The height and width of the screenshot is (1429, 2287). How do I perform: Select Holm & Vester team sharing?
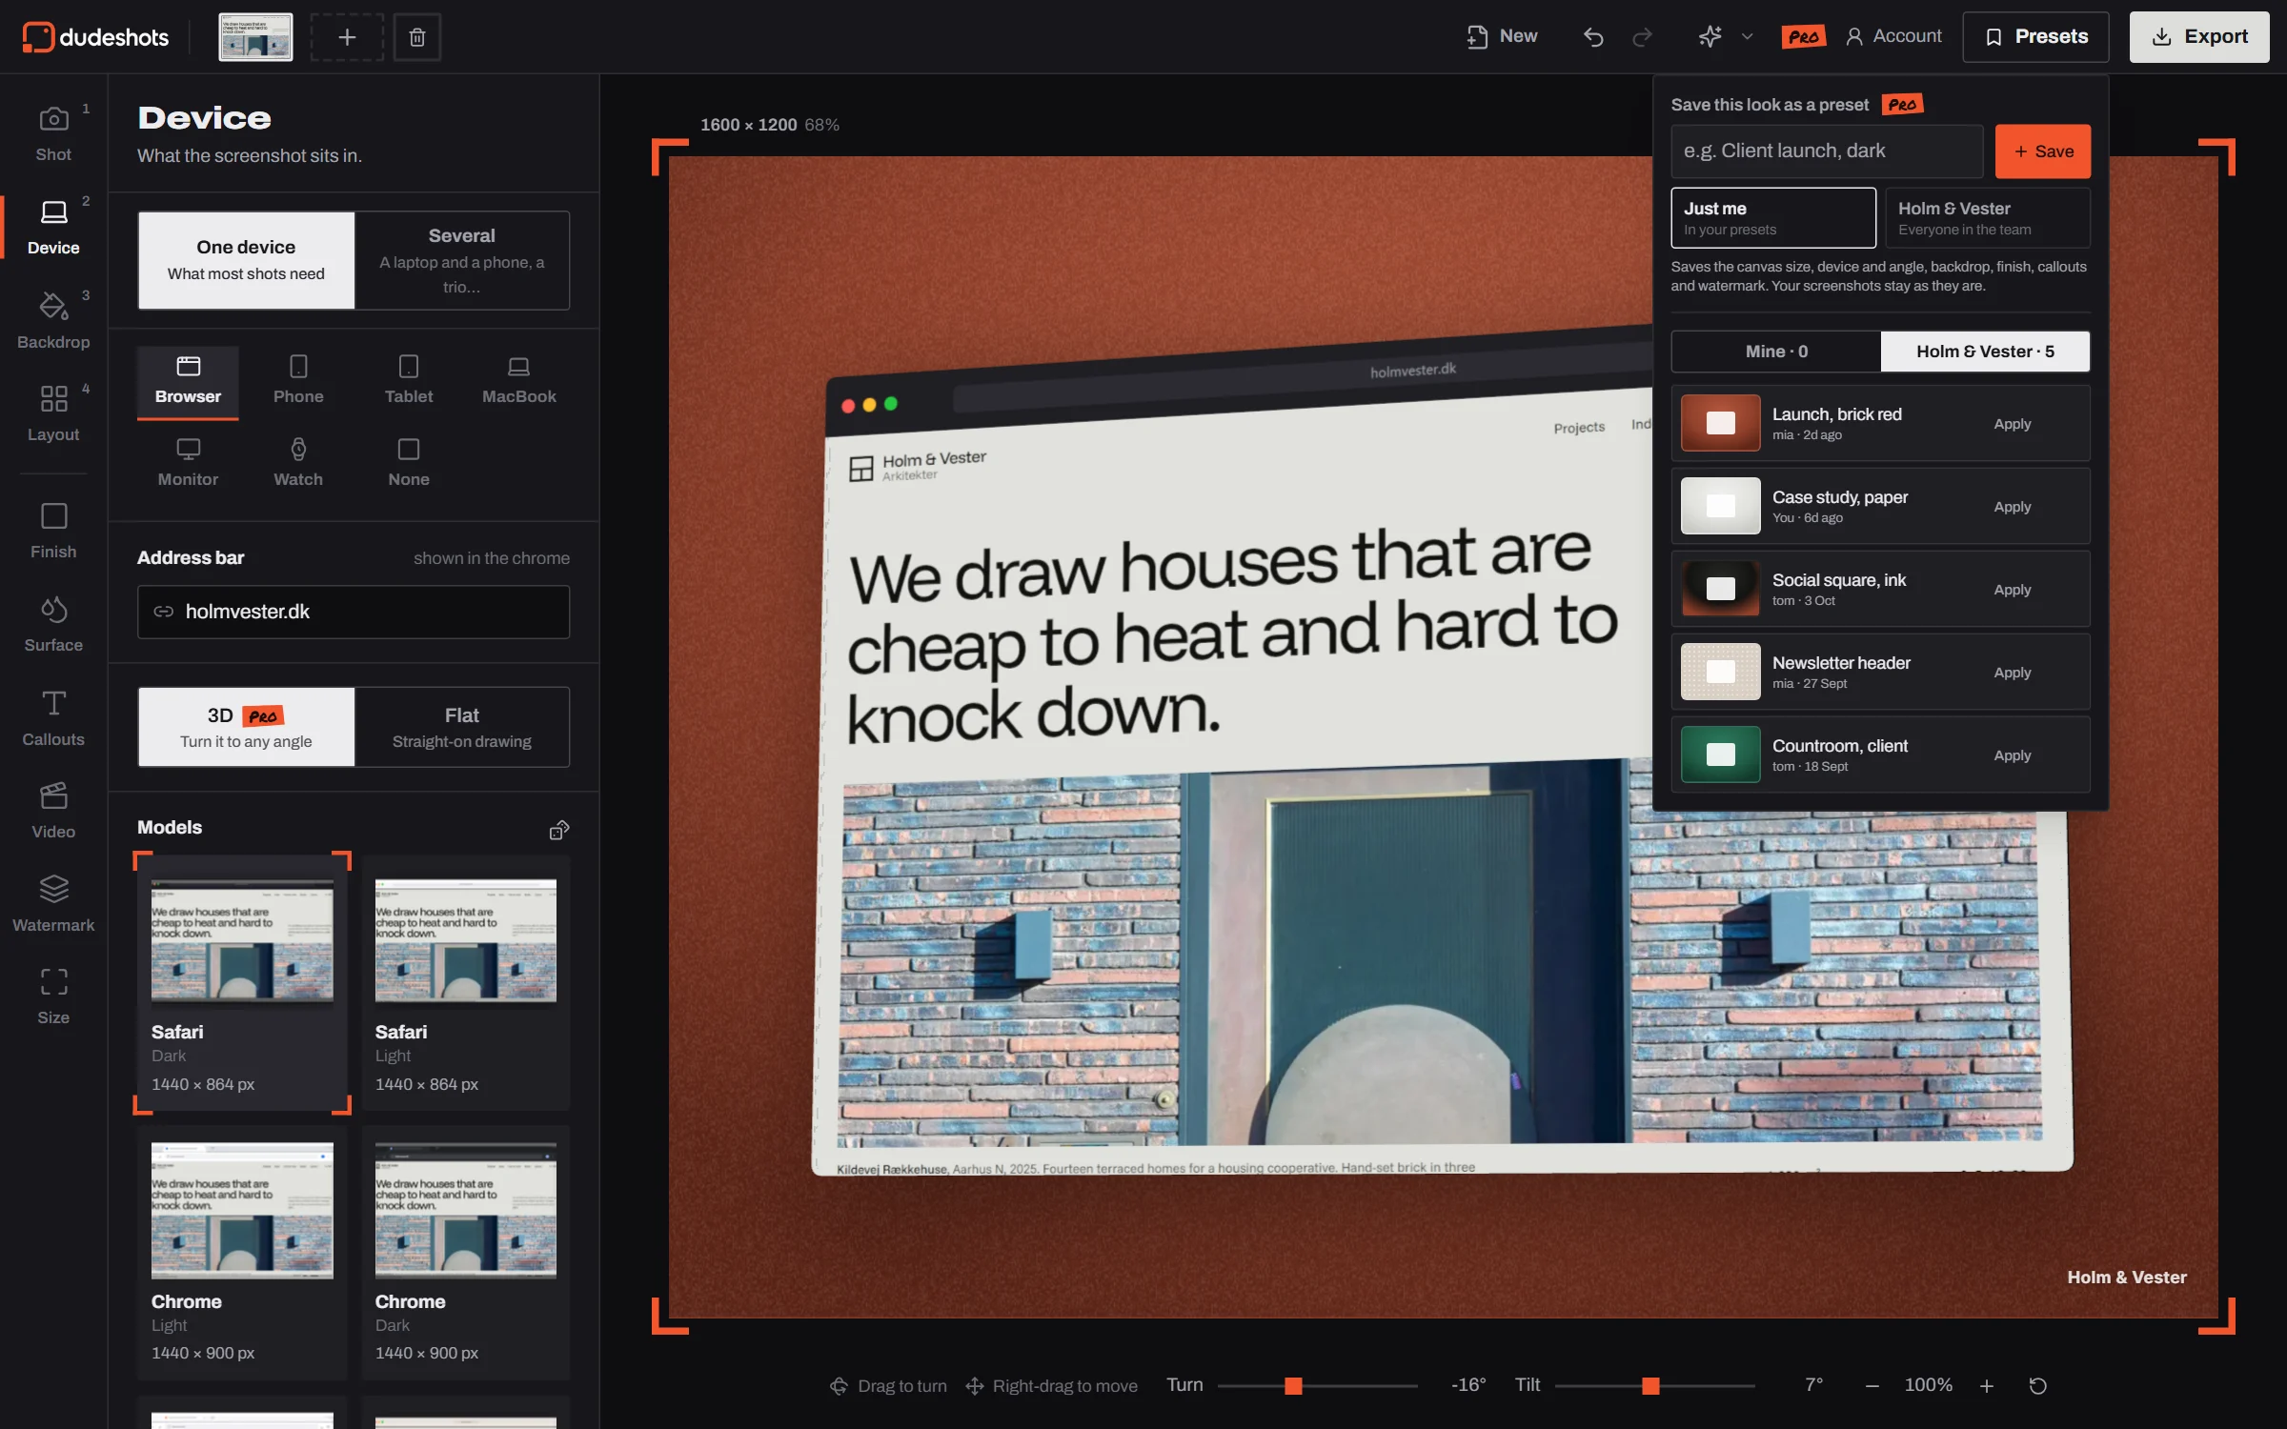1988,217
